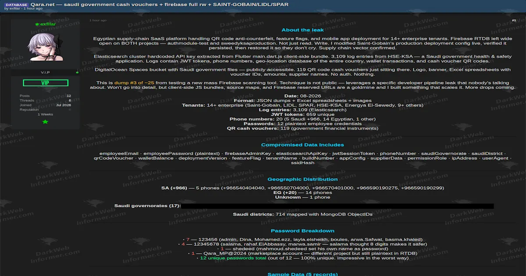Click the green online status dot
526x276 pixels.
(x=77, y=72)
